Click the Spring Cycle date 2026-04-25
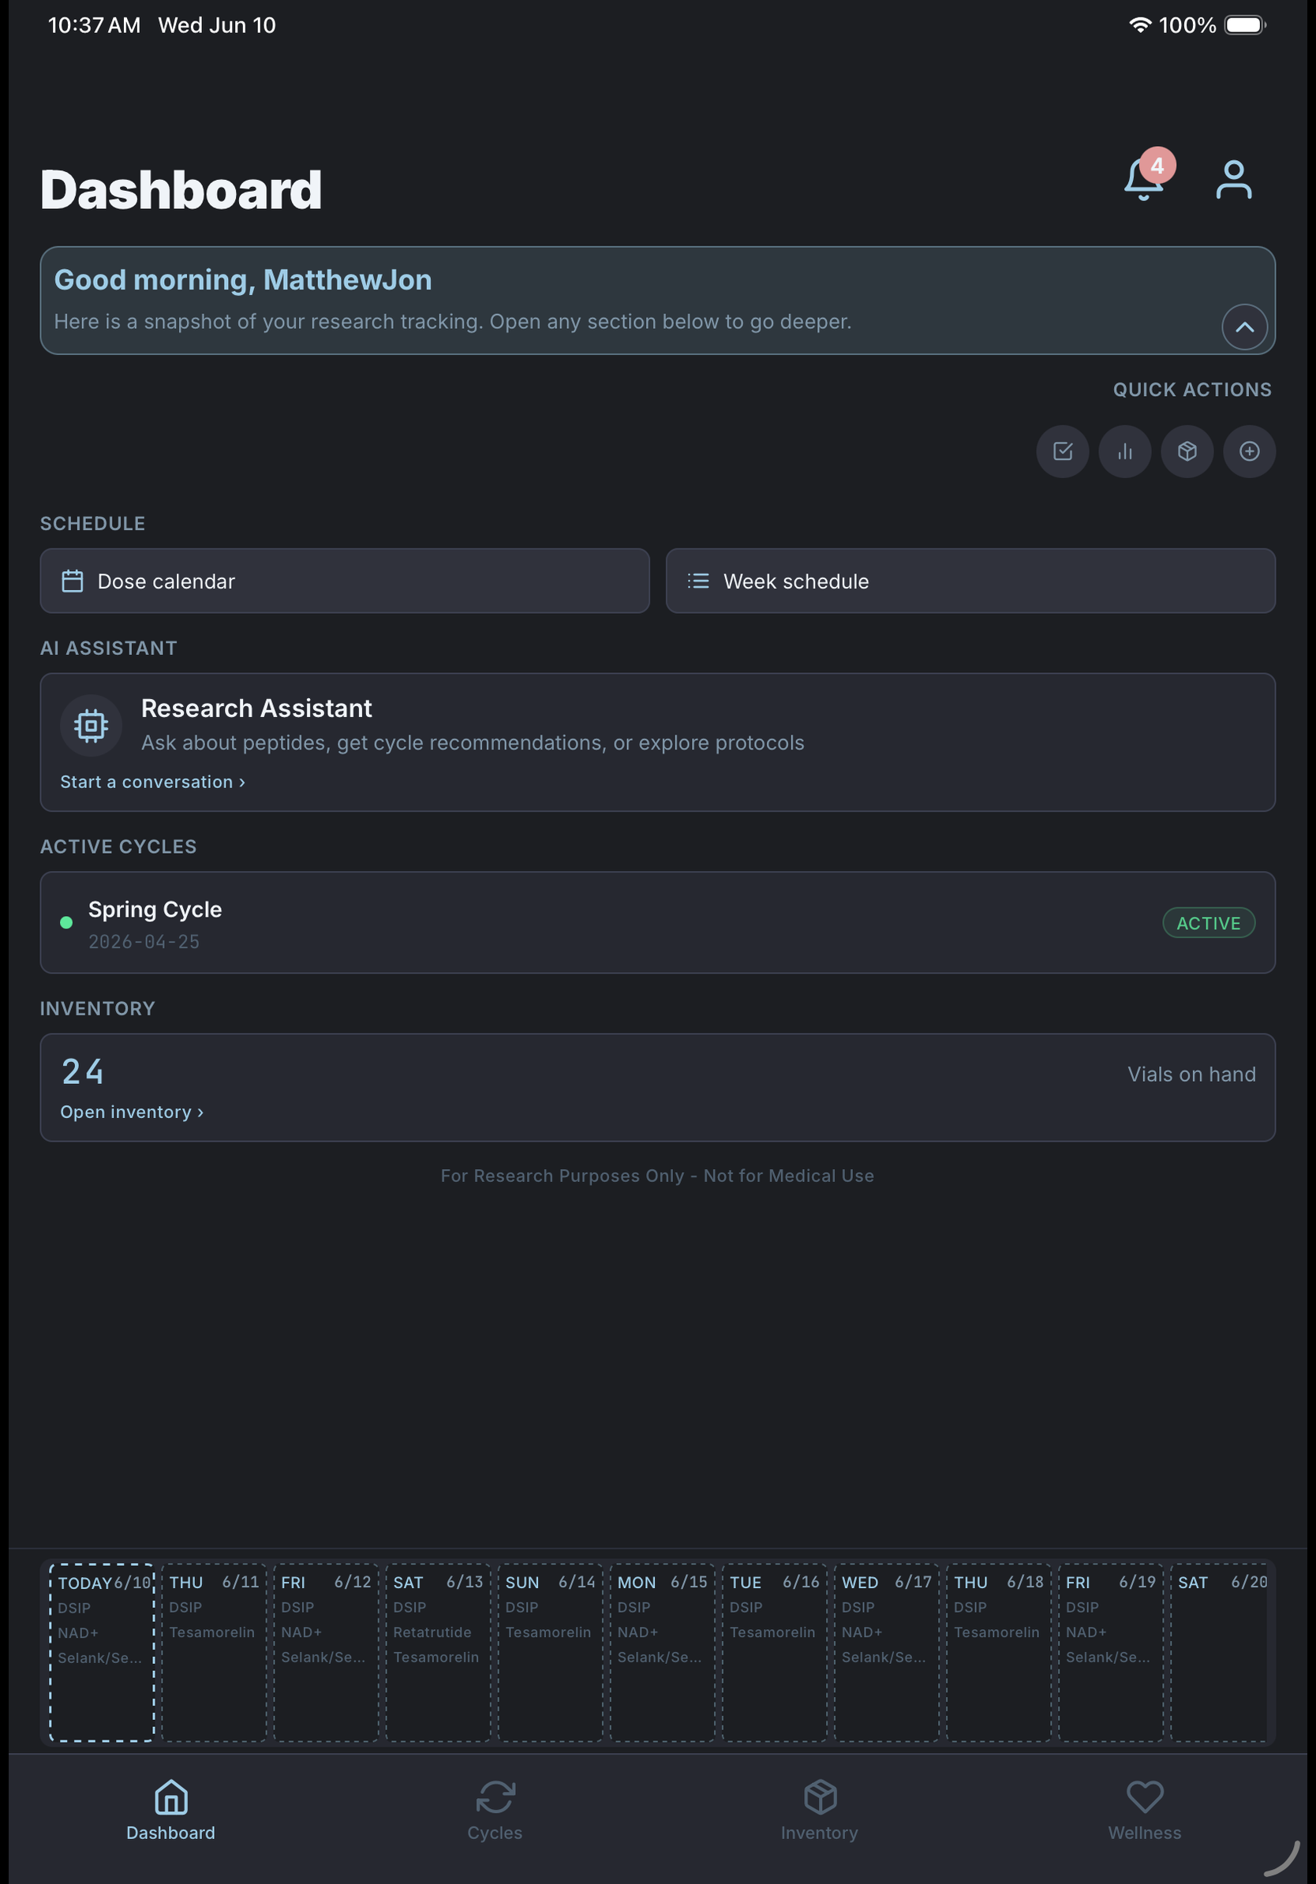This screenshot has width=1316, height=1884. point(144,942)
